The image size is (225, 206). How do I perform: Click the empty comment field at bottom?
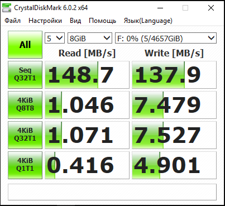112,192
